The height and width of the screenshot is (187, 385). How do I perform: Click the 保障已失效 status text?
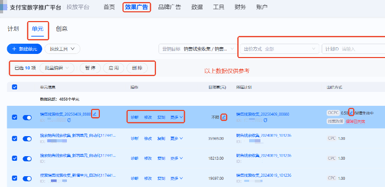(355, 121)
